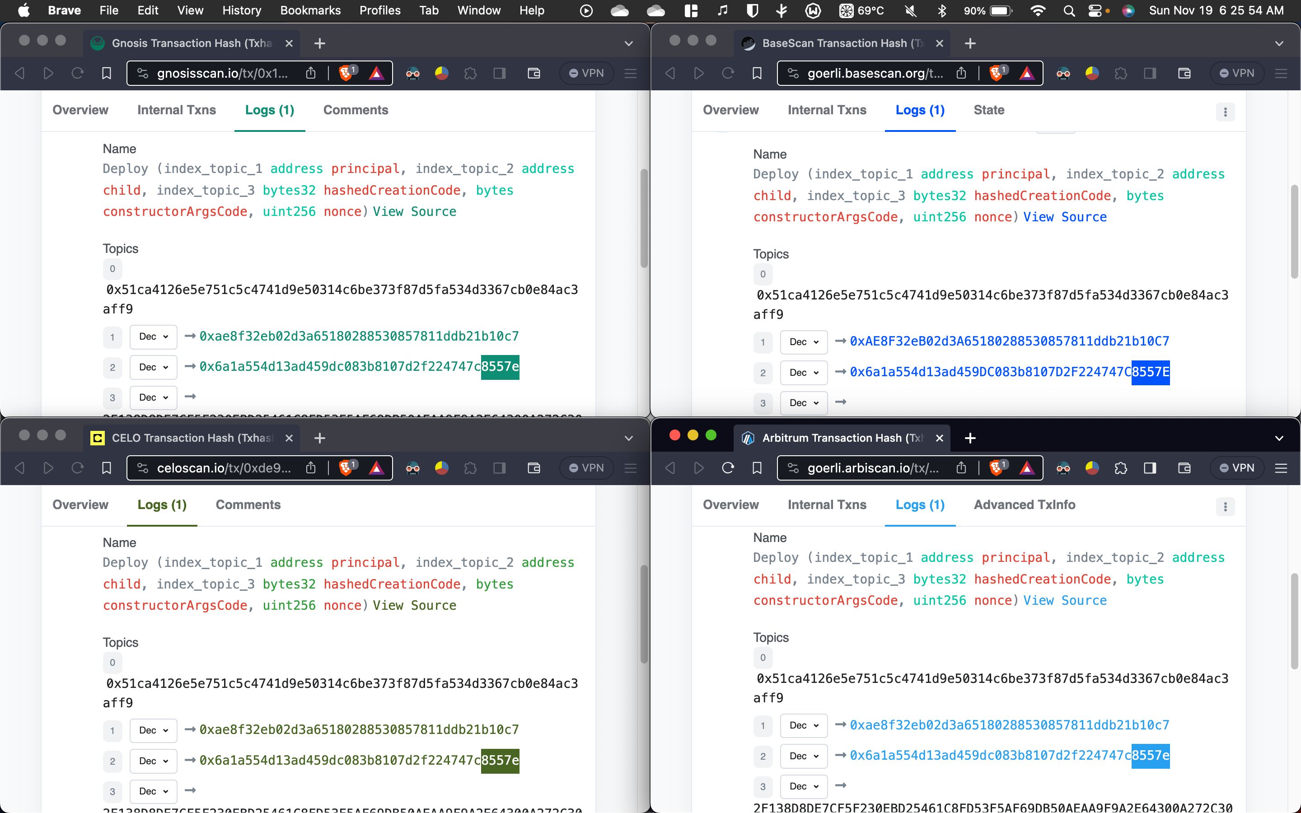
Task: Open Dec dropdown for topic 3 in Arbitrum
Action: [804, 786]
